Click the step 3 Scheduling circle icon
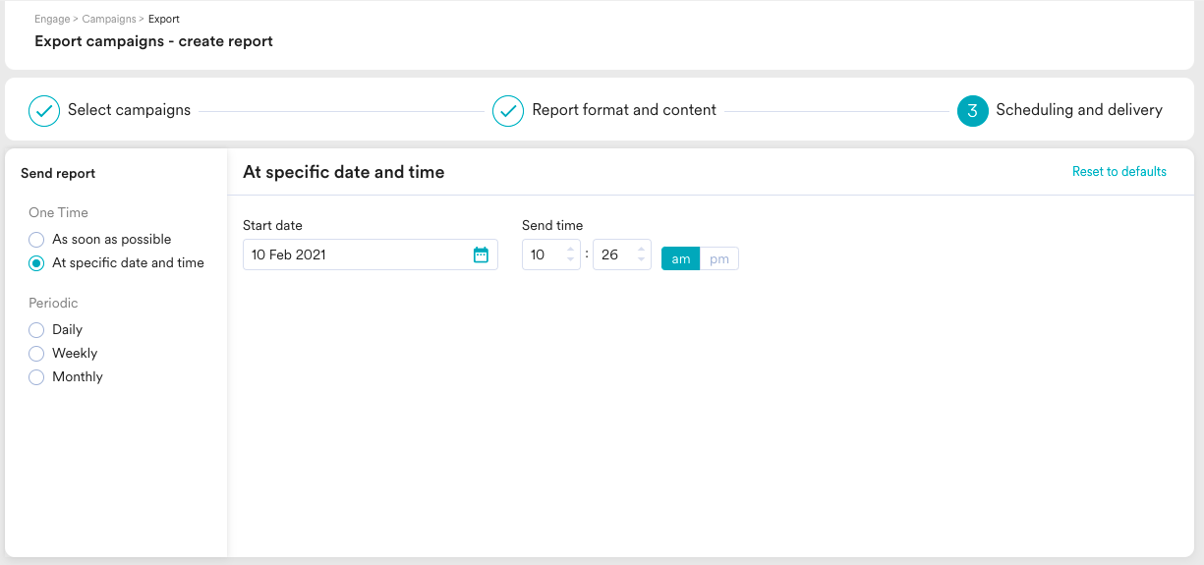The image size is (1204, 565). coord(972,111)
